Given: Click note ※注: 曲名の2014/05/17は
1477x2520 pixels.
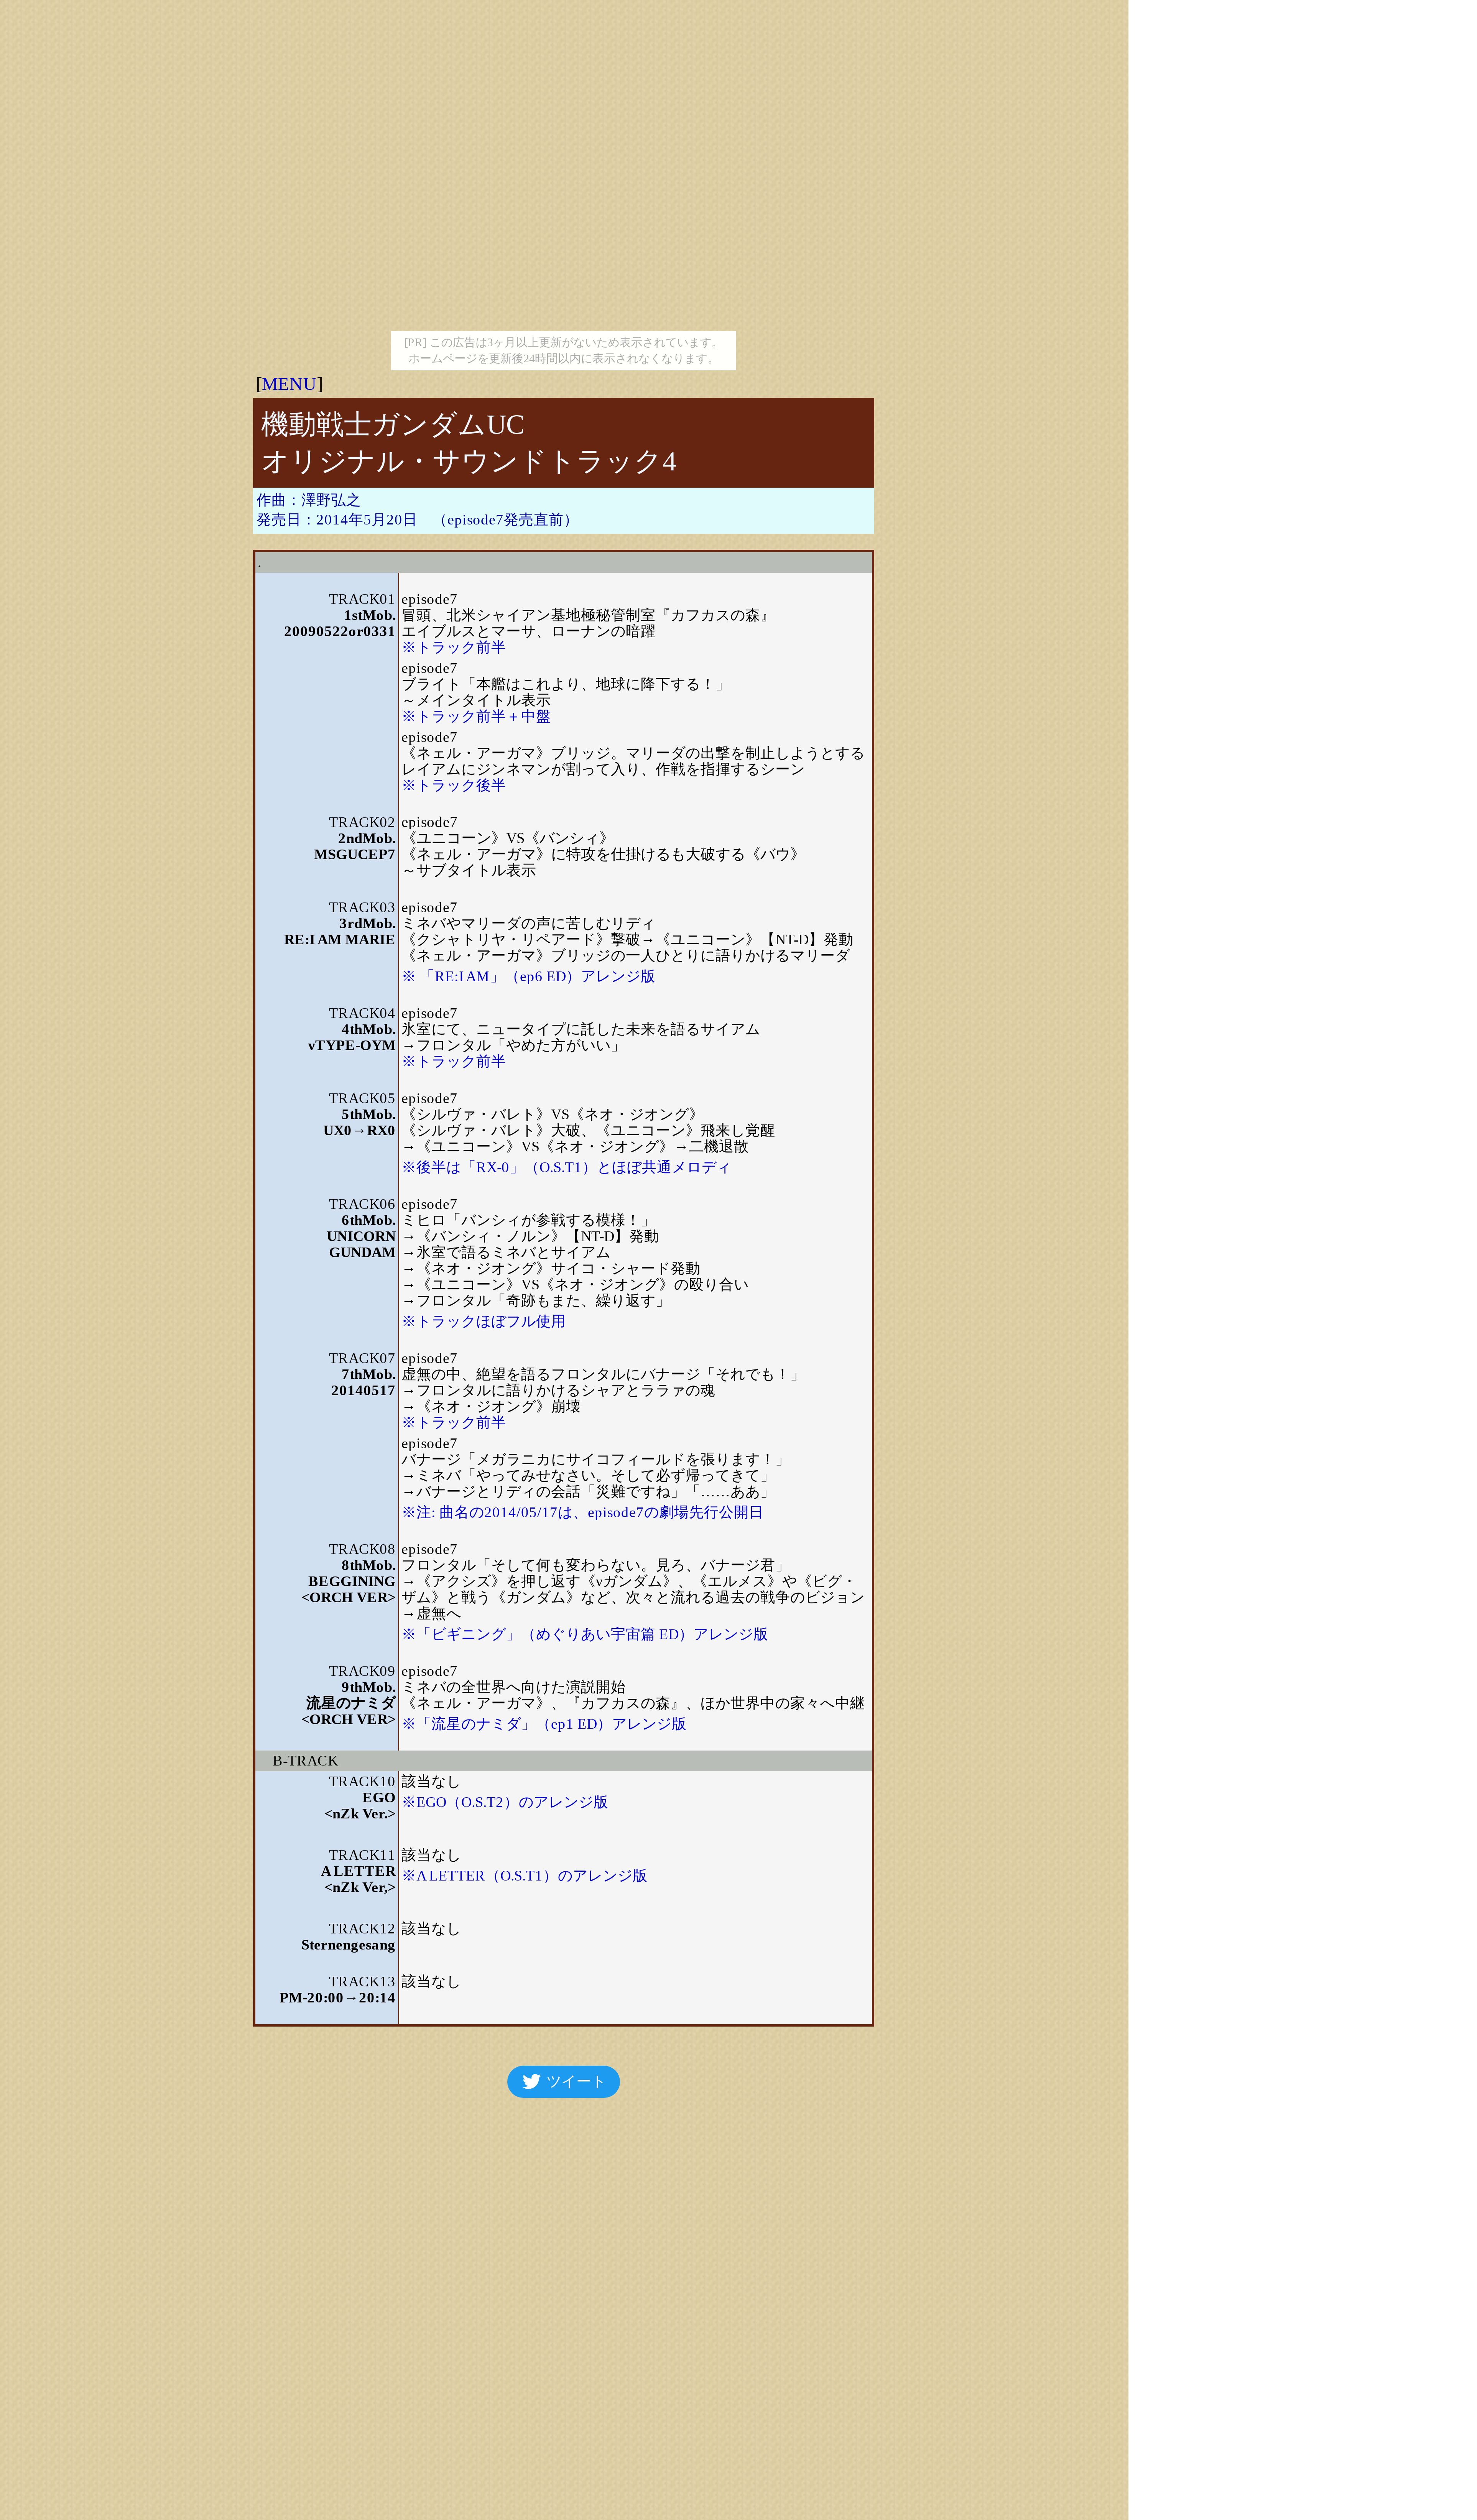Looking at the screenshot, I should (582, 1513).
